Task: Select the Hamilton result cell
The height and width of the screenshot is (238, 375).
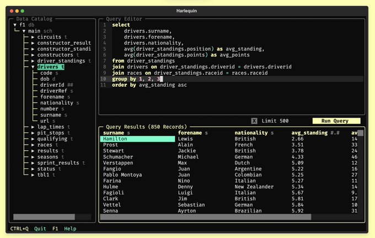Action: [x=137, y=139]
